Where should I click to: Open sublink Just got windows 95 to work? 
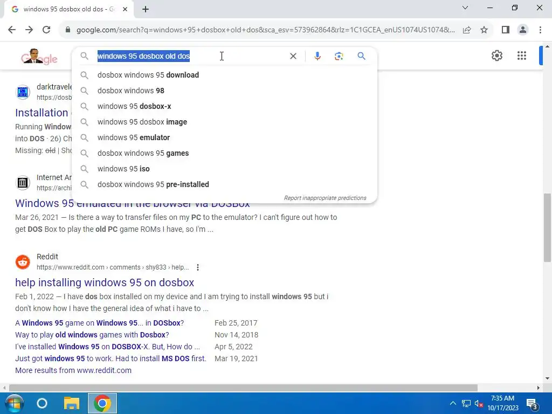coord(111,358)
